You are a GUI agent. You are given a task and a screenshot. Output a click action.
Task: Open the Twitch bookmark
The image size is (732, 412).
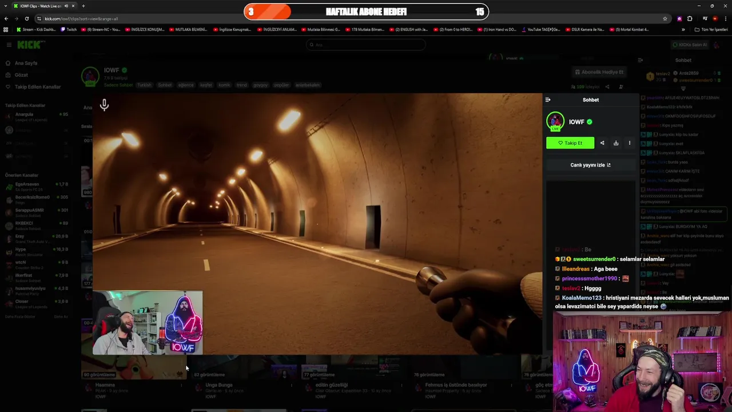pyautogui.click(x=69, y=29)
